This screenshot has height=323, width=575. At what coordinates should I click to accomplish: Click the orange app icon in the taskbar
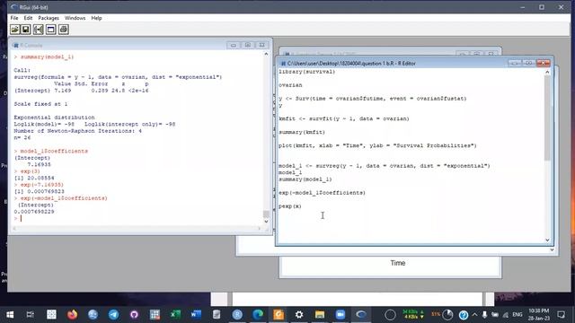[279, 315]
